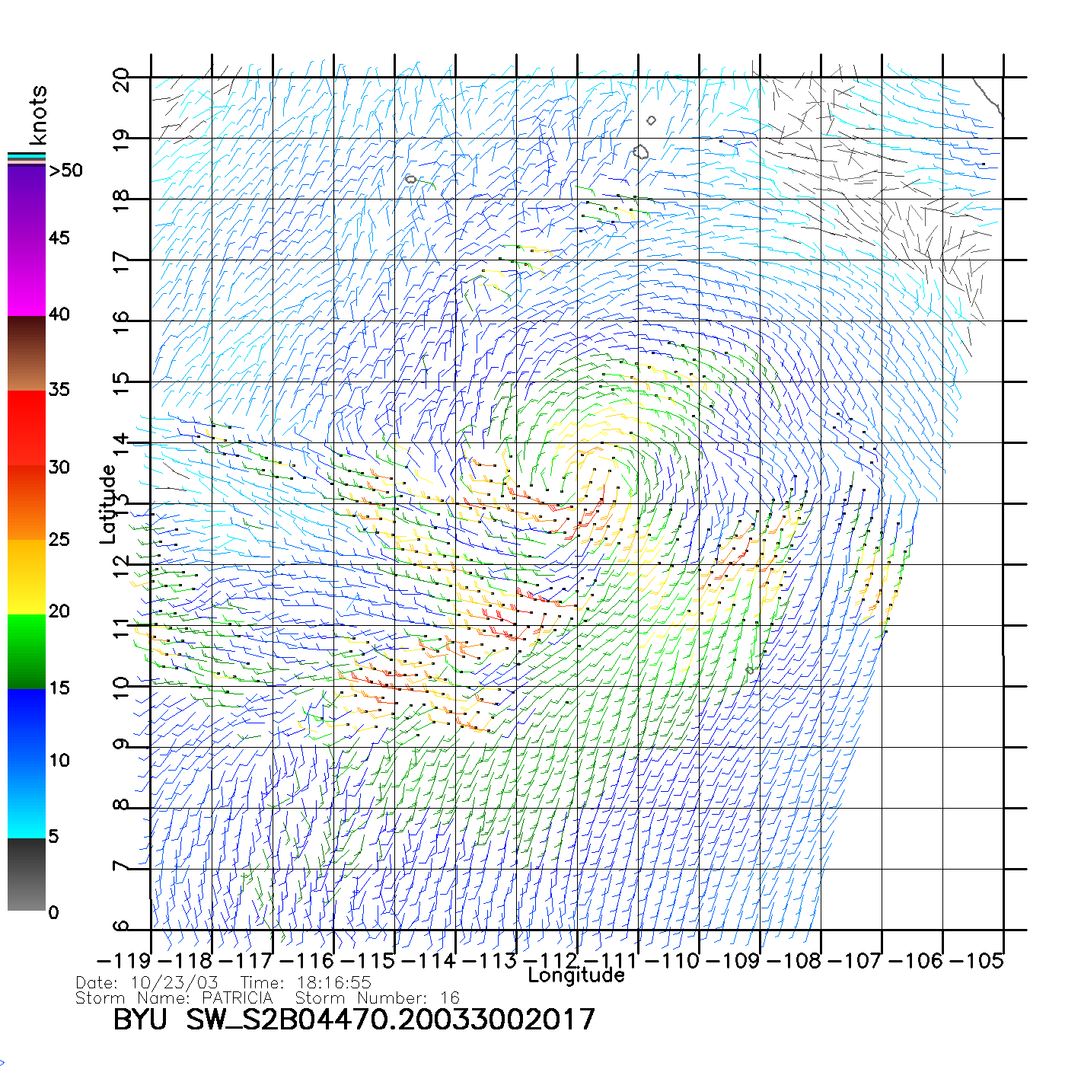Viewport: 1081px width, 1066px height.
Task: Click the -119 longitude tick label
Action: 124,961
